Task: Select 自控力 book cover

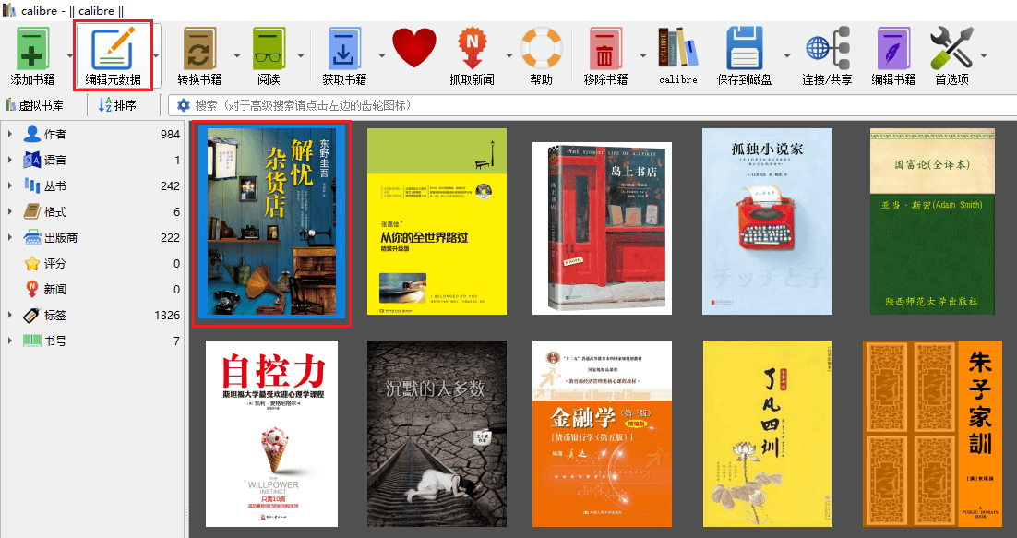Action: click(271, 434)
